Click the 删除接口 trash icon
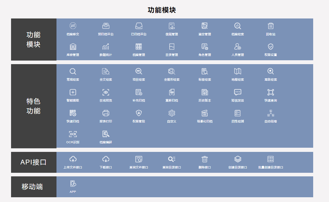This screenshot has width=329, height=202. (205, 159)
